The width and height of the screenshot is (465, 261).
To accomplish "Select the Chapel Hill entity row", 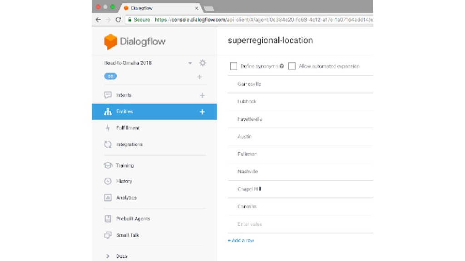I will coord(301,189).
